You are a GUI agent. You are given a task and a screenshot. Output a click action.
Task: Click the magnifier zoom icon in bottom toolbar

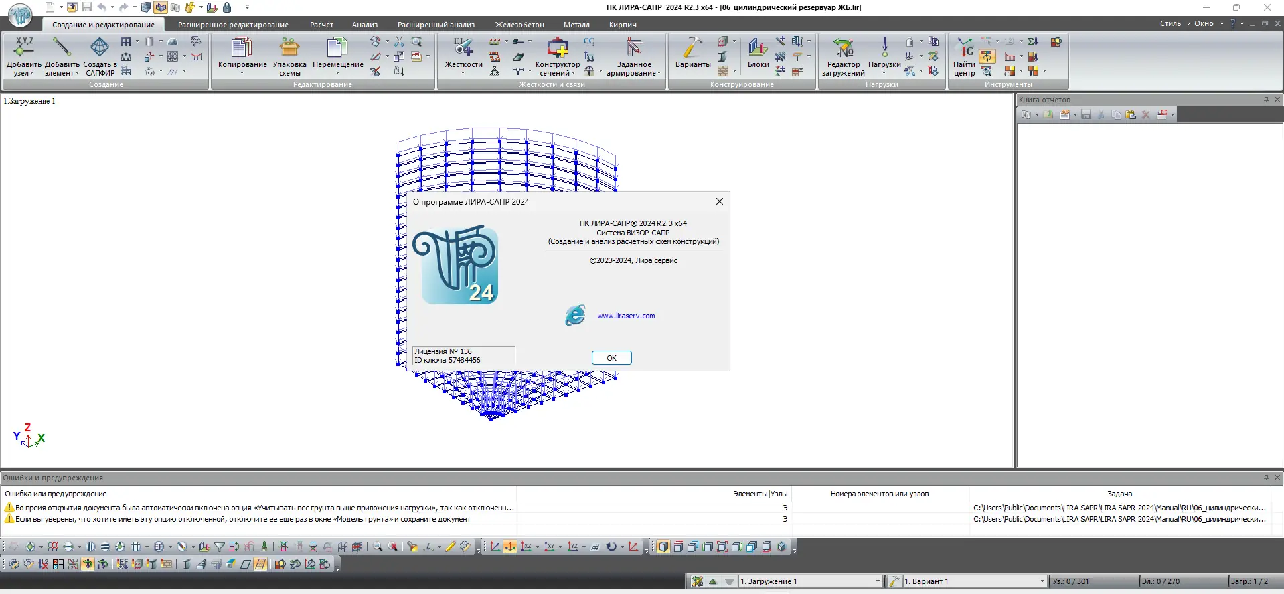coord(378,547)
